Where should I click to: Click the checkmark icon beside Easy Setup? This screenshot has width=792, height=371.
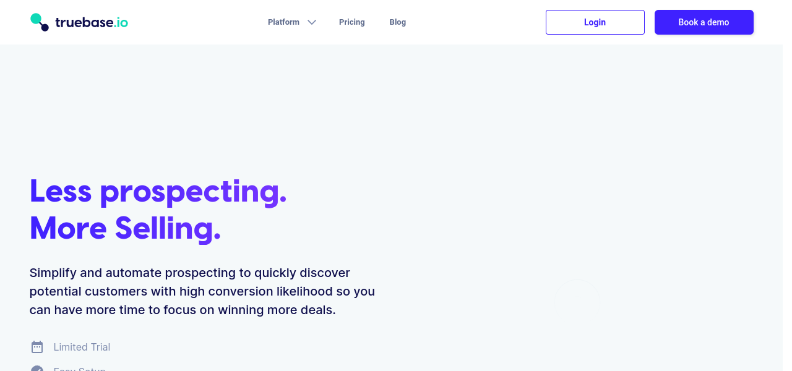click(37, 369)
